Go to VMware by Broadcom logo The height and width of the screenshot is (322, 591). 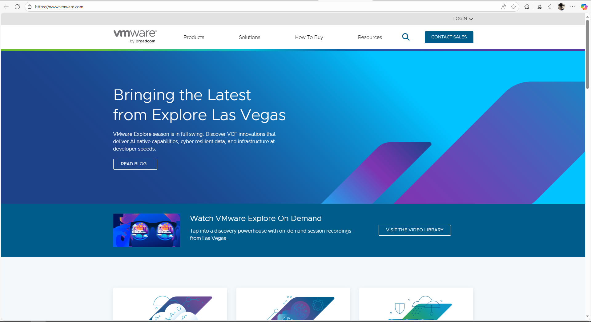[x=135, y=37]
